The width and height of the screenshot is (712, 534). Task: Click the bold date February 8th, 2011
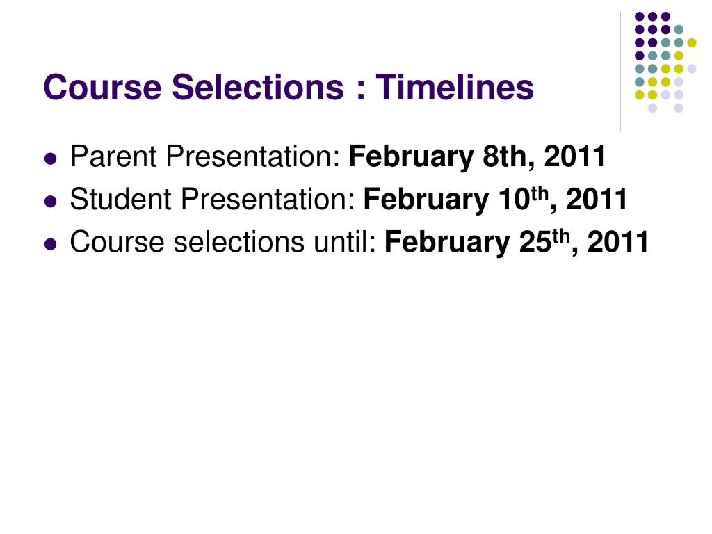[x=477, y=156]
